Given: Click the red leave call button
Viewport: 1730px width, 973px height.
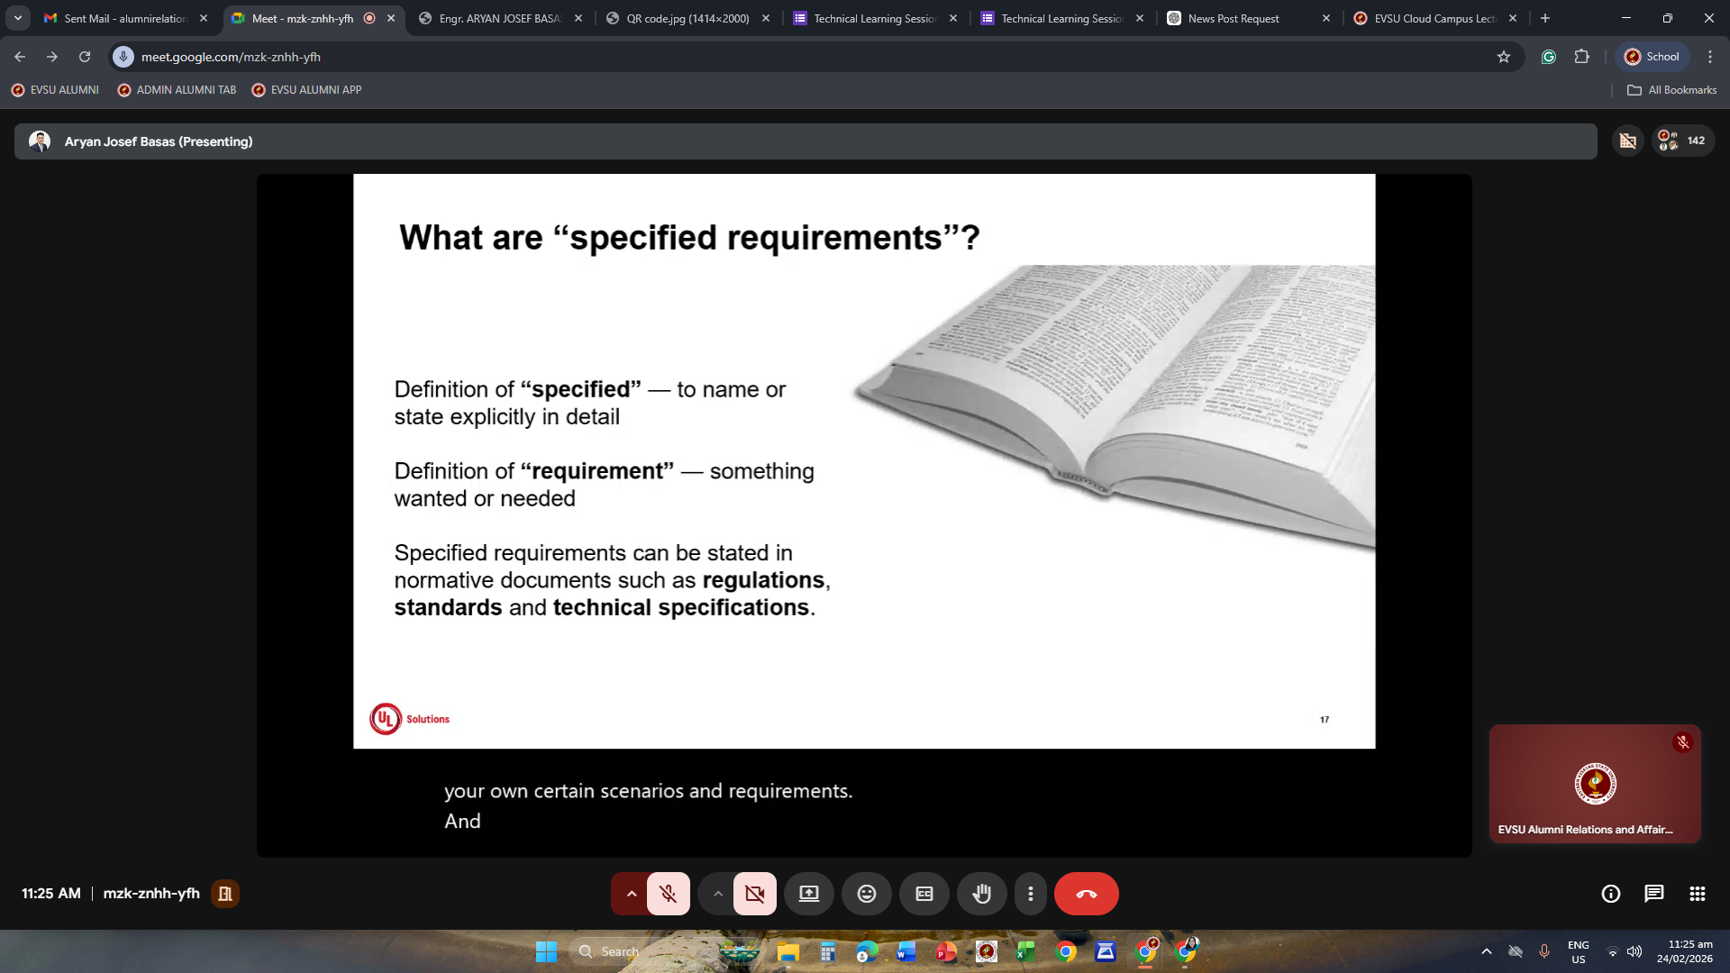Looking at the screenshot, I should point(1086,894).
